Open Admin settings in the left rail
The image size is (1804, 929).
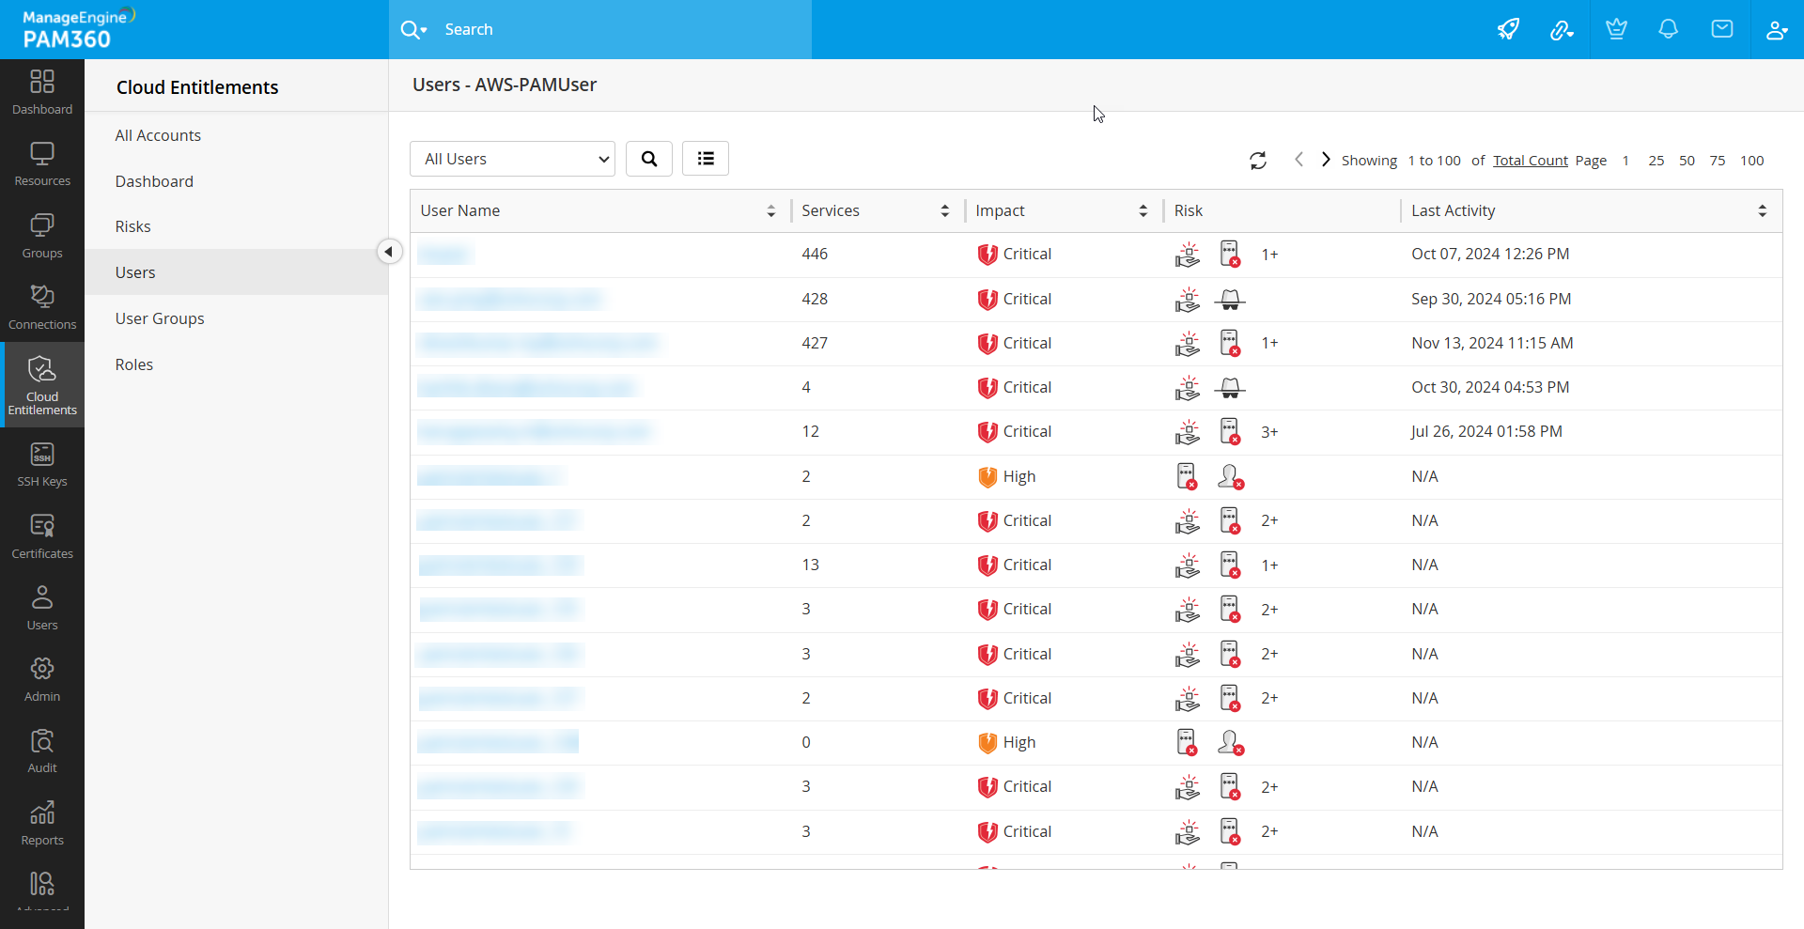(42, 679)
